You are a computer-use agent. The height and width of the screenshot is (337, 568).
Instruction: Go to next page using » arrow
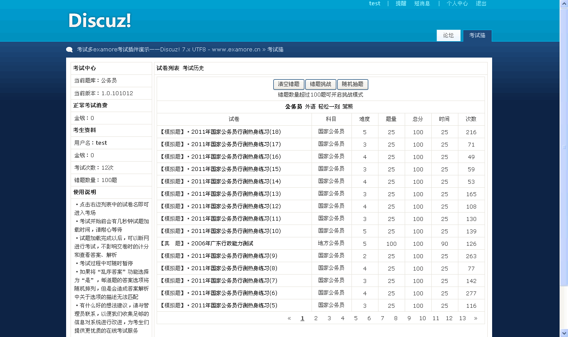pos(476,318)
